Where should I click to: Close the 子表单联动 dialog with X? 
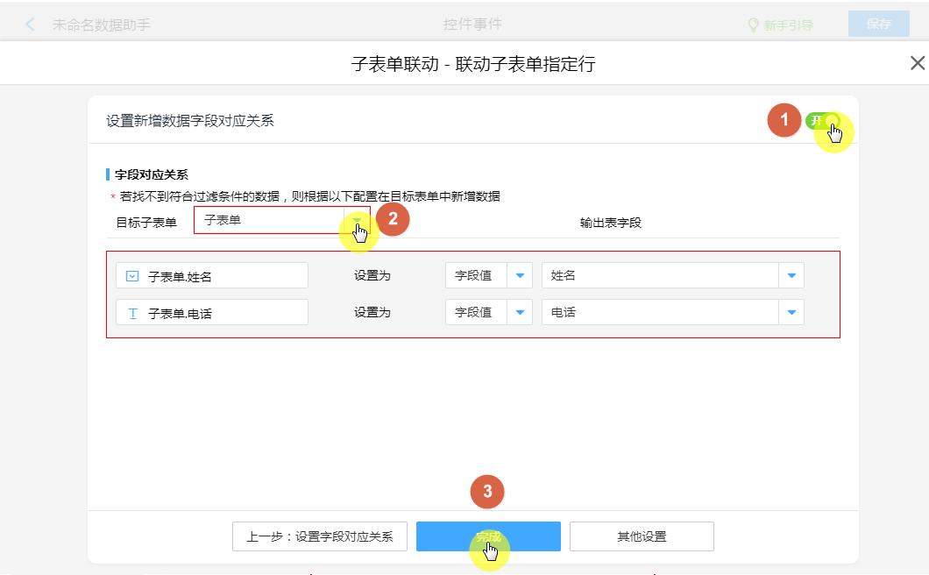[917, 63]
